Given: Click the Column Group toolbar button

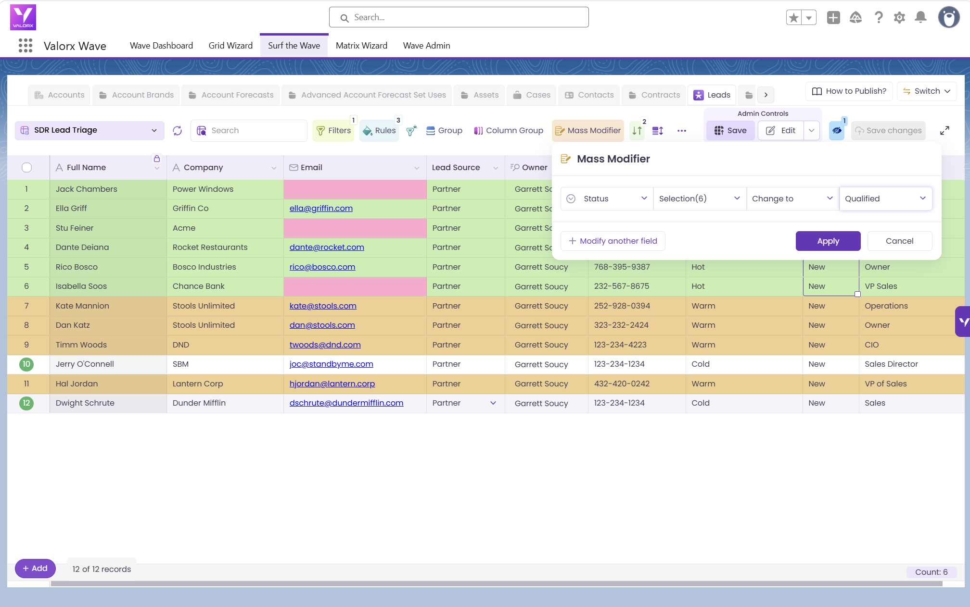Looking at the screenshot, I should pos(509,131).
